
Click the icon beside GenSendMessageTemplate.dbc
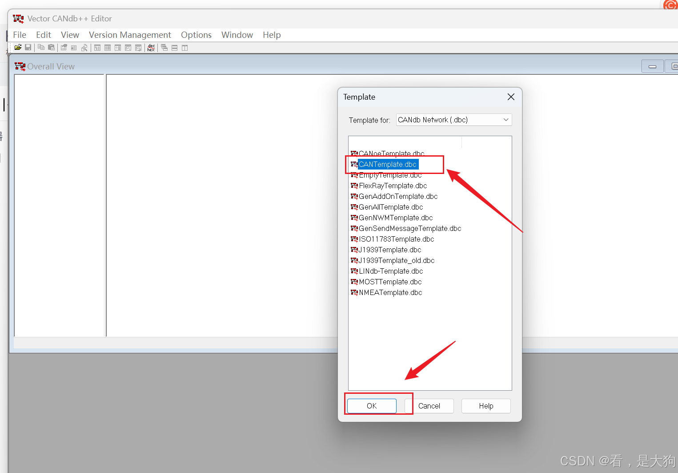pos(354,228)
